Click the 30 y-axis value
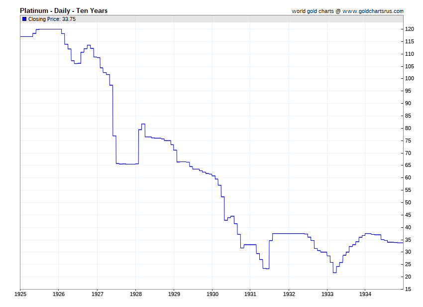This screenshot has width=423, height=307. pyautogui.click(x=408, y=252)
